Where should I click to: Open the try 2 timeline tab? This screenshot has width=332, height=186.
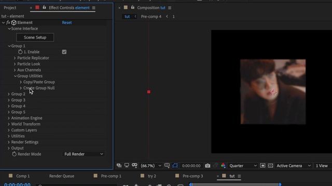(152, 176)
